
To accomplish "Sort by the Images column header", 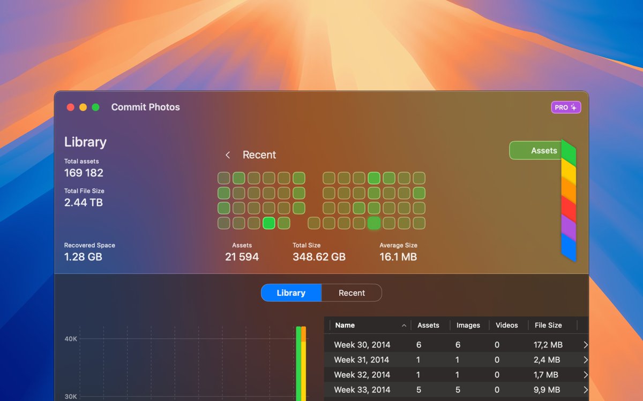I will (468, 325).
